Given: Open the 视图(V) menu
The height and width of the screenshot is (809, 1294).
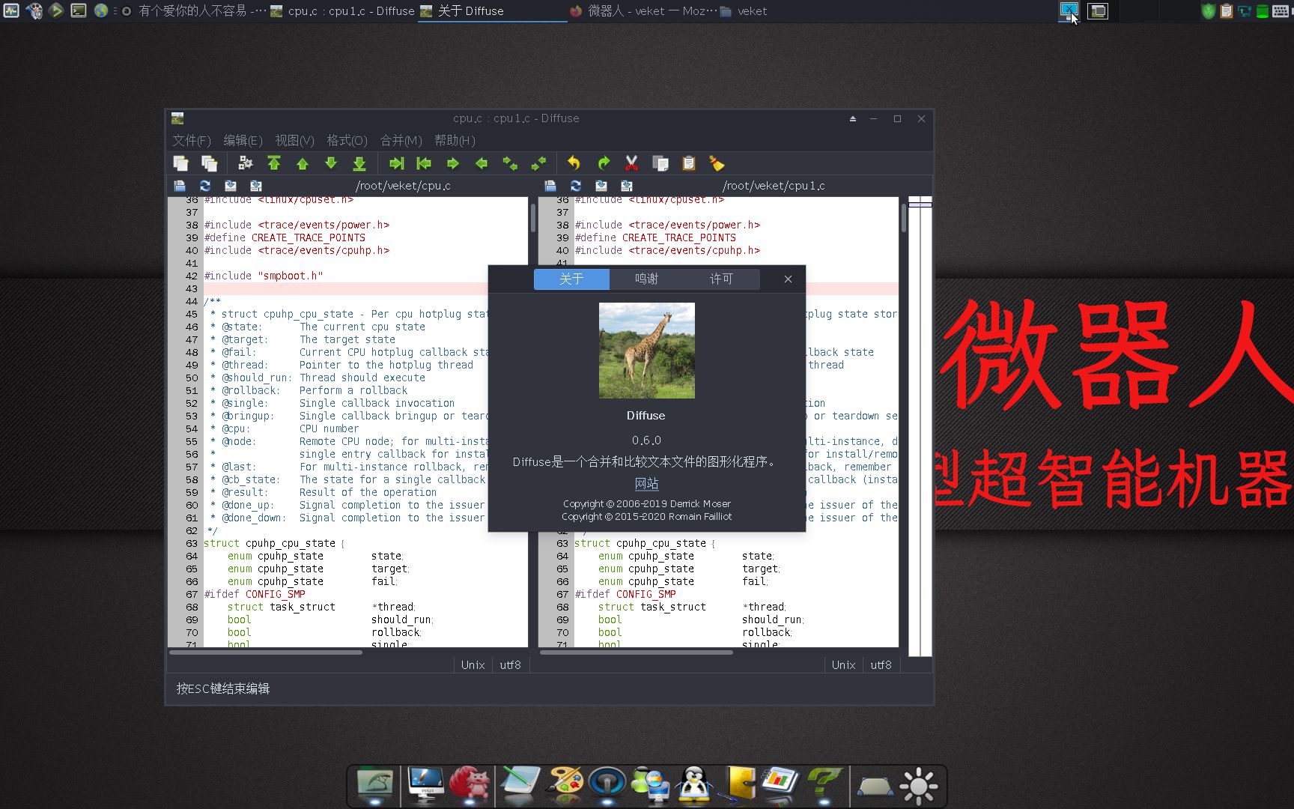Looking at the screenshot, I should 294,140.
